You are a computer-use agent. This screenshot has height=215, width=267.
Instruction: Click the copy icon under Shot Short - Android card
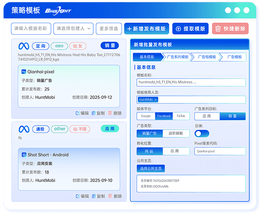[94, 196]
